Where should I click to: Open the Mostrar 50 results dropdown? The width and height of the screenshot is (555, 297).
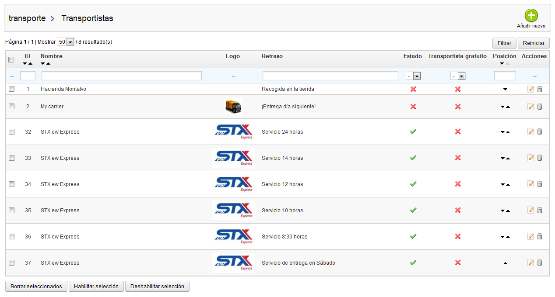pos(66,42)
